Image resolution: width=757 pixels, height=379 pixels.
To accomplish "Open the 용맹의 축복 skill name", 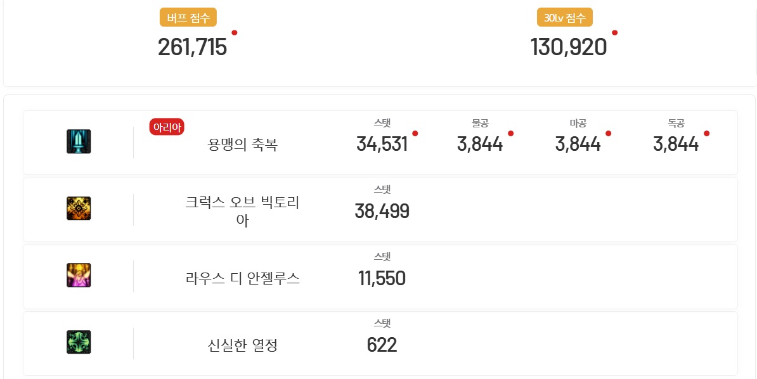I will [x=243, y=145].
